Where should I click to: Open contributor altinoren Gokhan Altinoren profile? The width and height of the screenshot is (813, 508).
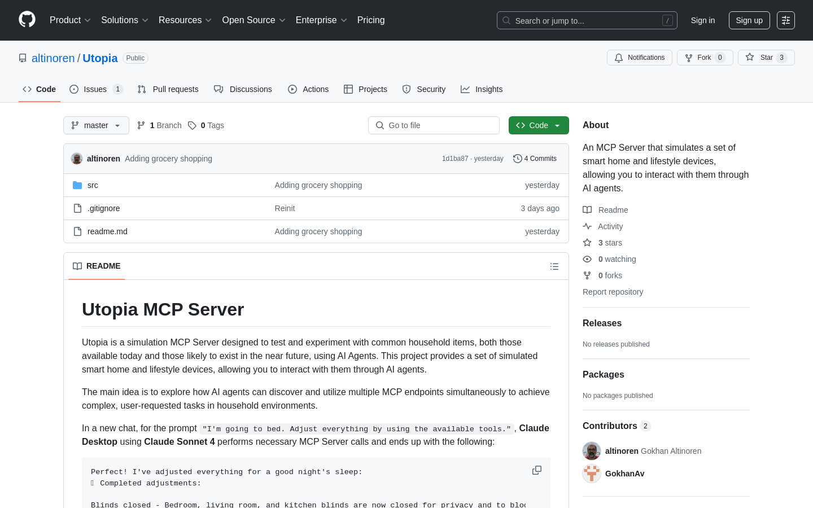pos(653,451)
